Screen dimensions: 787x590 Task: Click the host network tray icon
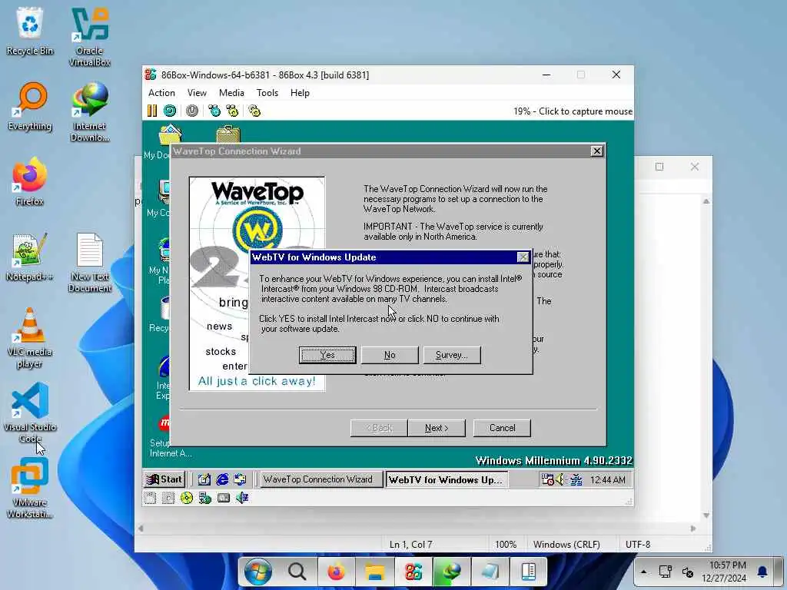coord(666,572)
